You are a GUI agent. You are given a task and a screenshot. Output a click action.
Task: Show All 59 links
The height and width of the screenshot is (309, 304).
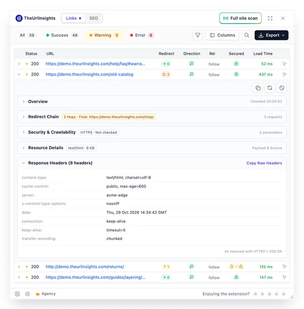(27, 35)
